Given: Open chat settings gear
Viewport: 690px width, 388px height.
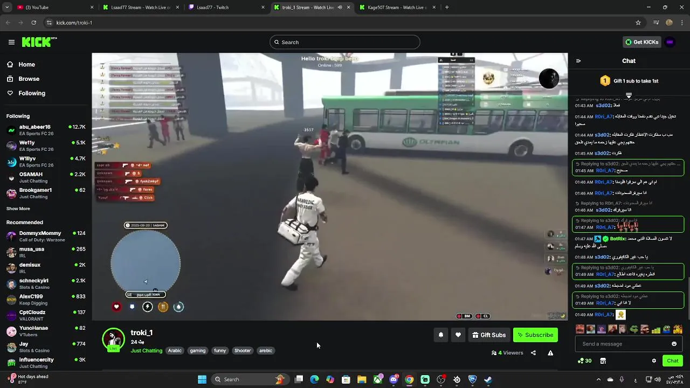Looking at the screenshot, I should pos(654,361).
